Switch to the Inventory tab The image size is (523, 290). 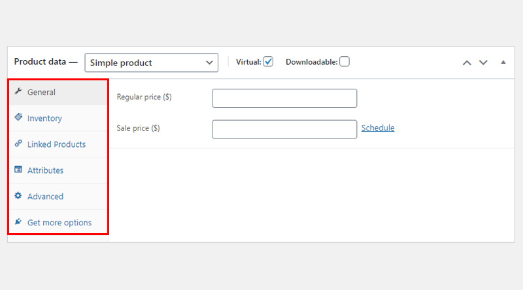coord(58,118)
